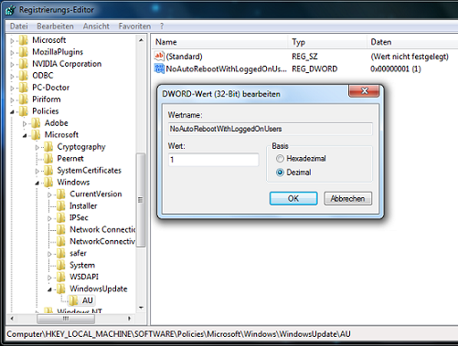Select the MozillaPlugins folder icon

[x=24, y=52]
